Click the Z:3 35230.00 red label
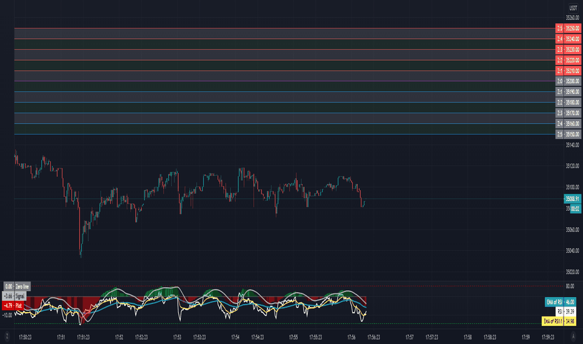 568,49
